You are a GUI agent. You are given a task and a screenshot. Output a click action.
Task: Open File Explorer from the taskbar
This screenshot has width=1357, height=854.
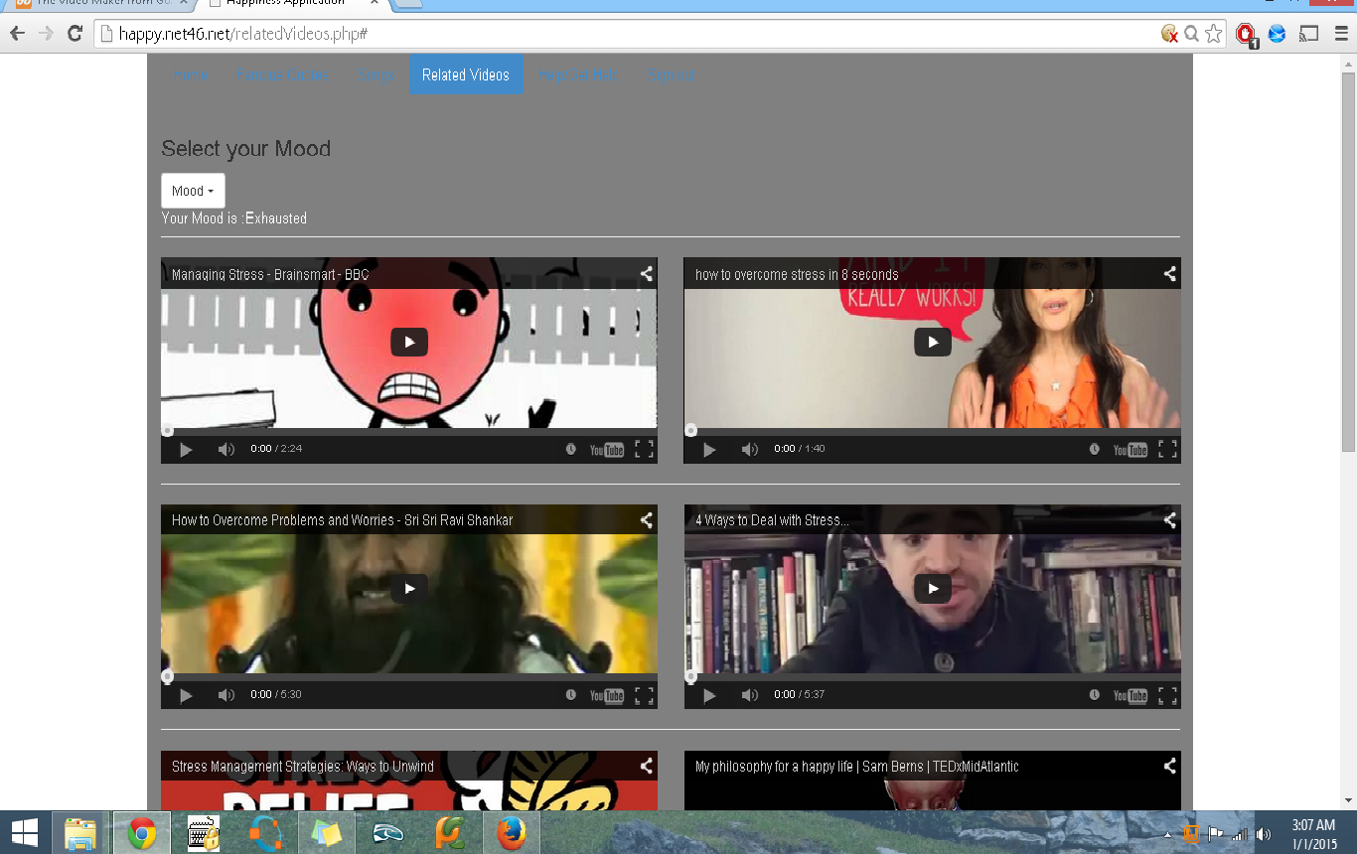click(80, 833)
